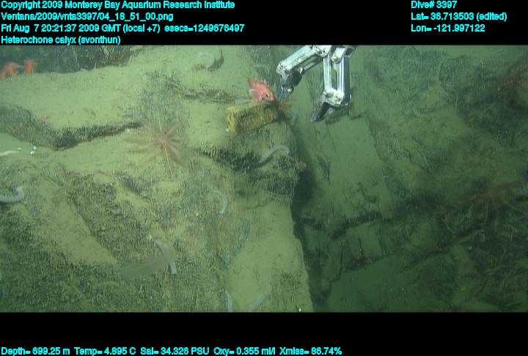The height and width of the screenshot is (356, 528).
Task: Select the Depth= 699.25 m reading
Action: (x=35, y=351)
